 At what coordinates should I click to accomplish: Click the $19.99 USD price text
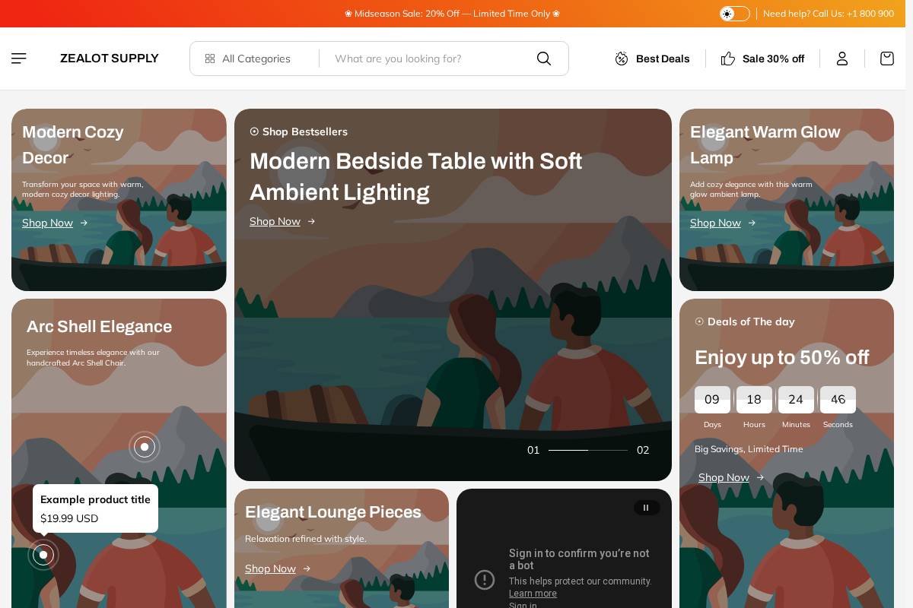pyautogui.click(x=69, y=518)
